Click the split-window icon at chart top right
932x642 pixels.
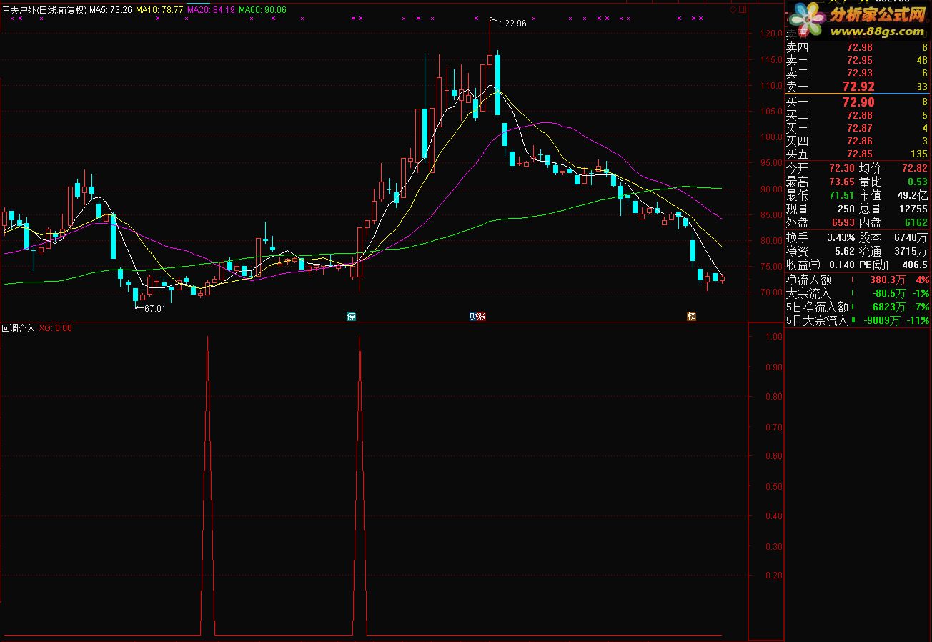point(743,9)
